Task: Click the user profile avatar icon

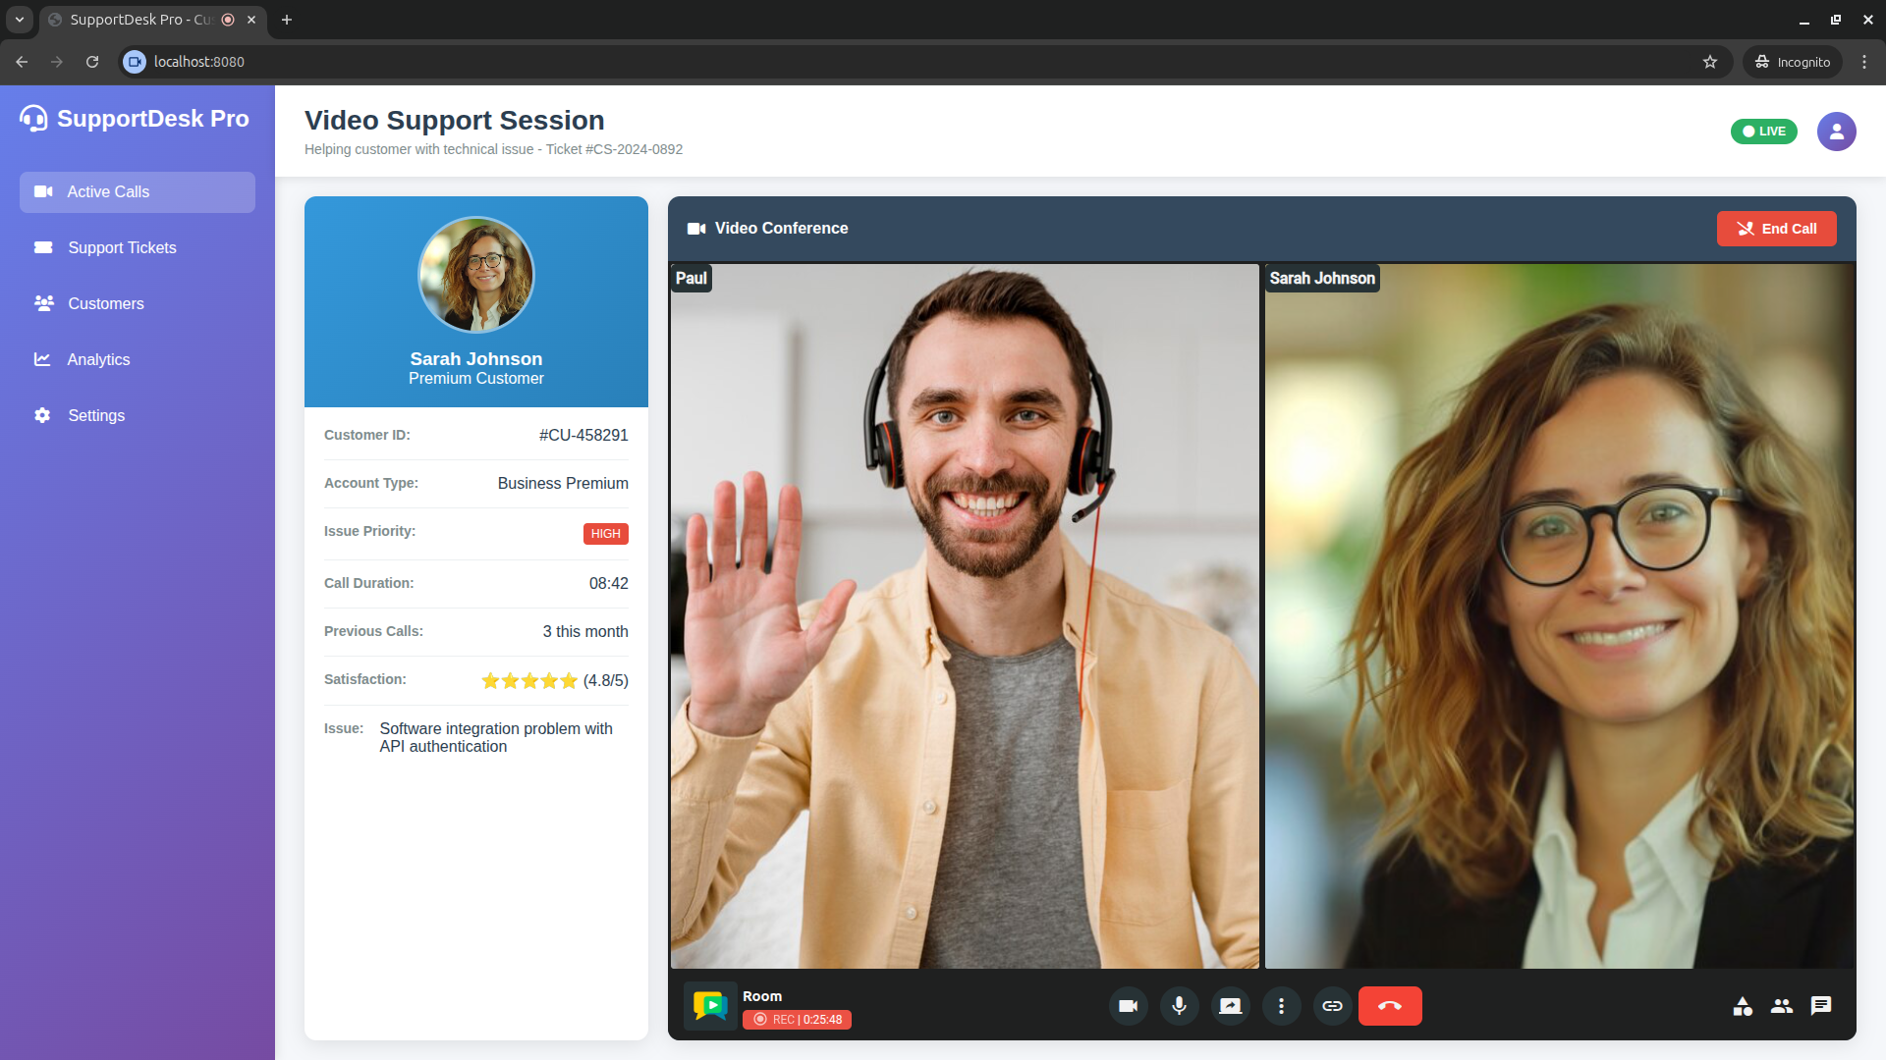Action: coord(1836,132)
